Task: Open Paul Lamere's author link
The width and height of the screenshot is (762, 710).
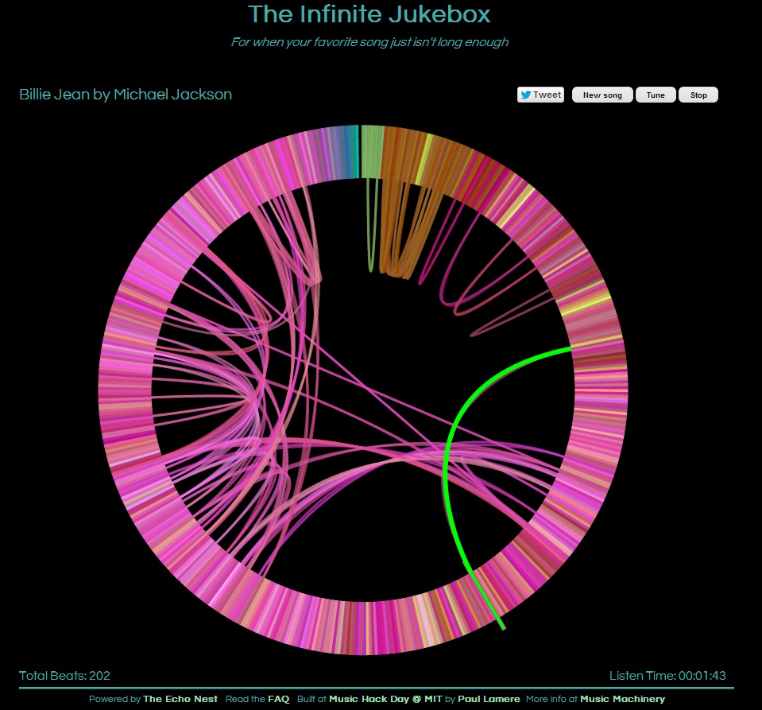Action: pyautogui.click(x=489, y=699)
